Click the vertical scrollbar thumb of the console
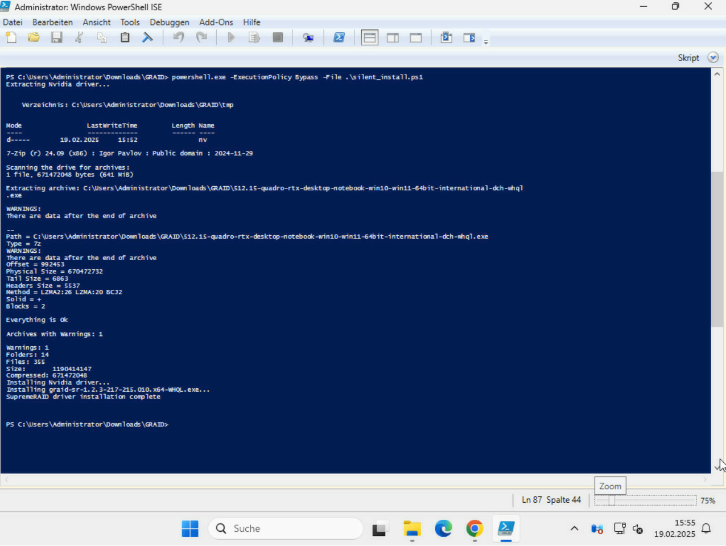The width and height of the screenshot is (726, 546). pos(717,249)
